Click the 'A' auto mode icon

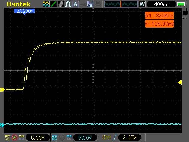point(76,4)
